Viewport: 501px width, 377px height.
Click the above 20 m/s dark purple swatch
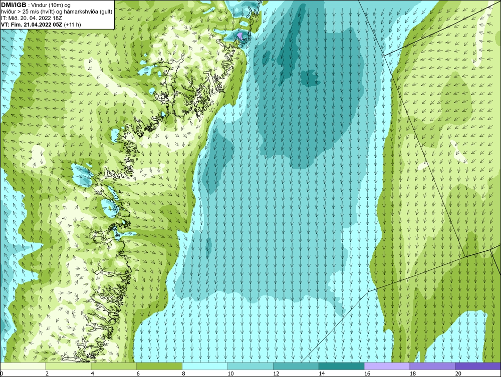(477, 366)
